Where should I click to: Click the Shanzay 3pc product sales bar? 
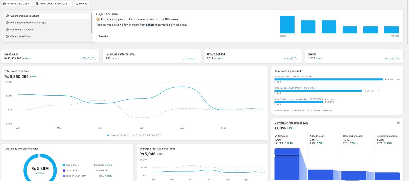pyautogui.click(x=318, y=91)
